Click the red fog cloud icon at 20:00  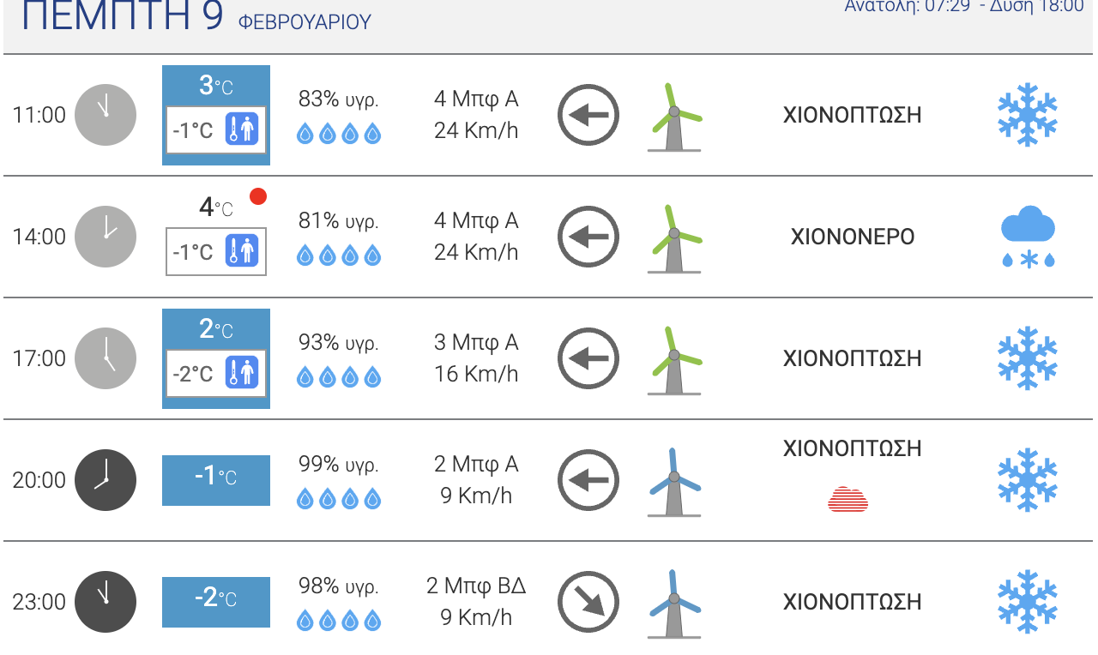click(848, 499)
